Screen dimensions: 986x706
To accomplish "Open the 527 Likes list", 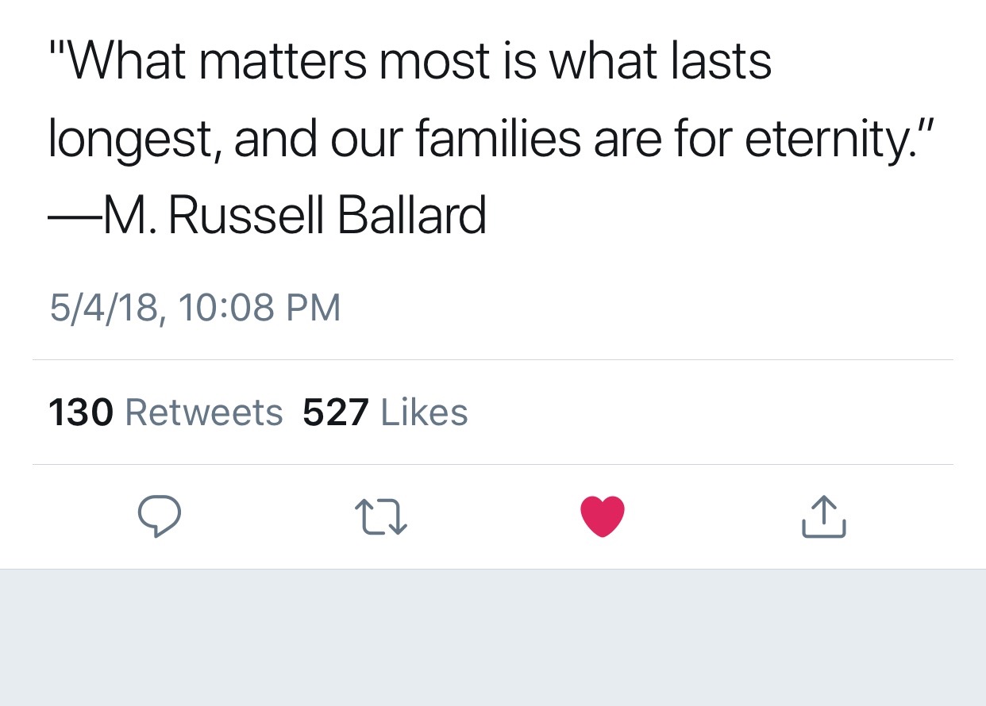I will [385, 412].
